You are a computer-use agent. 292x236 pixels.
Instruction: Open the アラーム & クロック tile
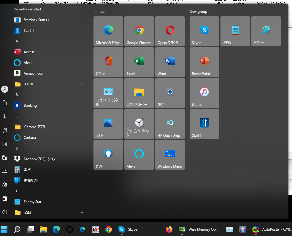[x=139, y=124]
